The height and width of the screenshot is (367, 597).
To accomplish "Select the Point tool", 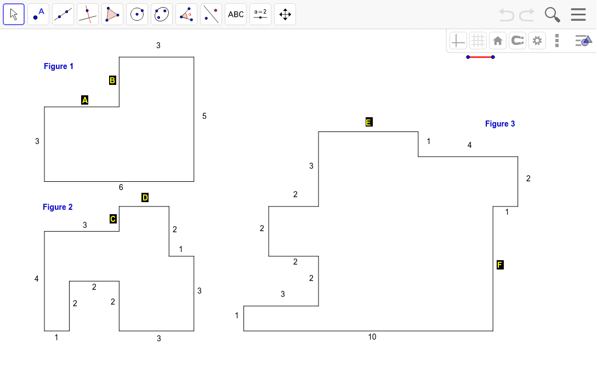I will 38,14.
